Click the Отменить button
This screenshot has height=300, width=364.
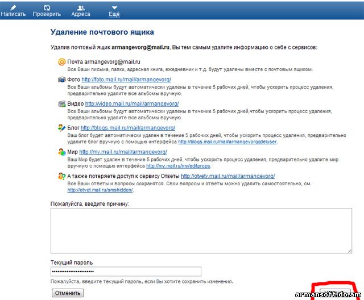tap(68, 293)
